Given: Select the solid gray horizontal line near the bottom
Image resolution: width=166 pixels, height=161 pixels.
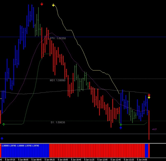Looking at the screenshot, I should pyautogui.click(x=83, y=134).
